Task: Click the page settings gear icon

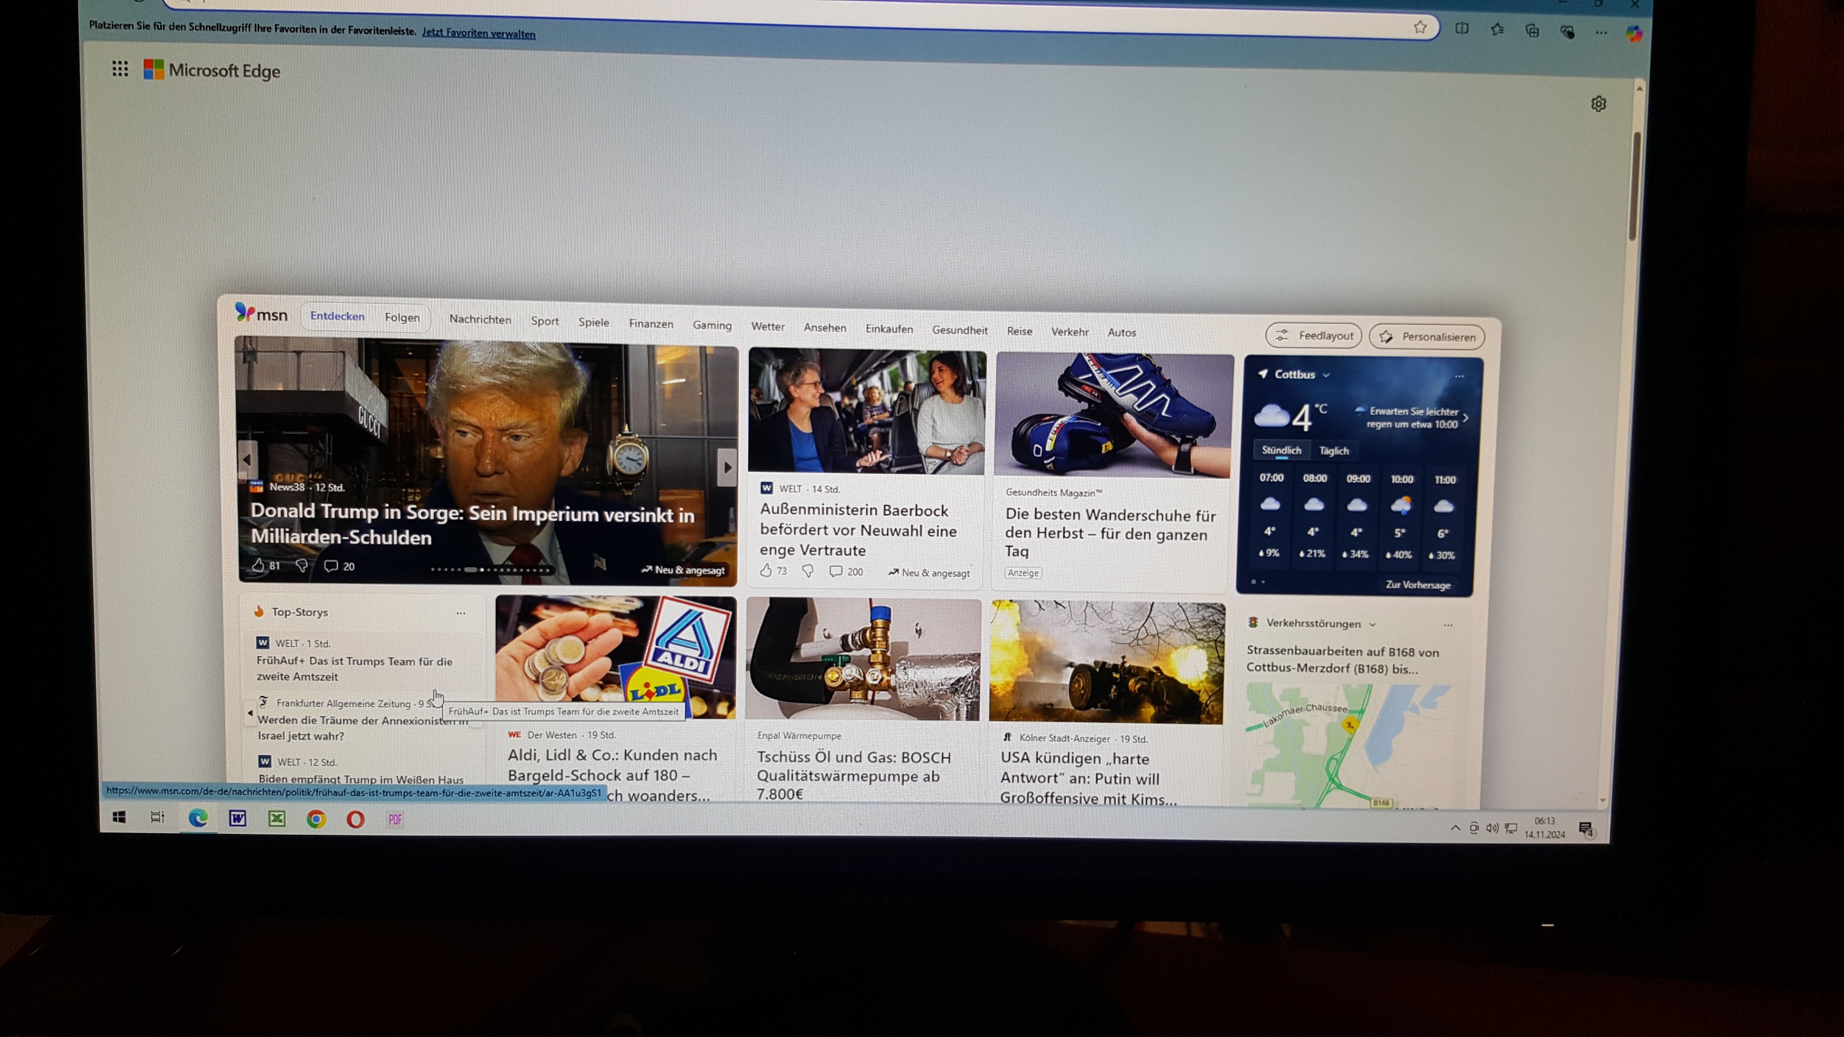Action: [1598, 104]
